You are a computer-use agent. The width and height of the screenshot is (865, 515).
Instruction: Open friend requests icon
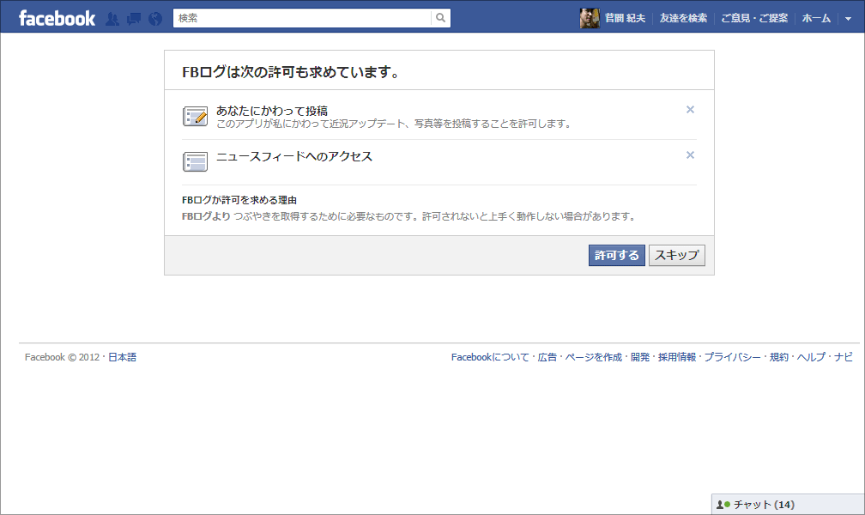click(x=112, y=19)
